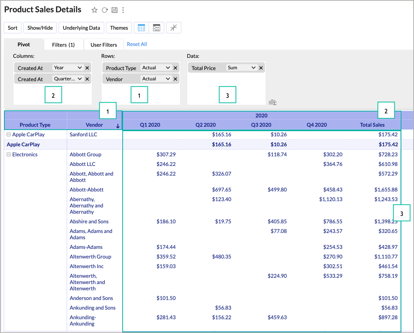Switch to the pivot table layout icon

[x=141, y=28]
